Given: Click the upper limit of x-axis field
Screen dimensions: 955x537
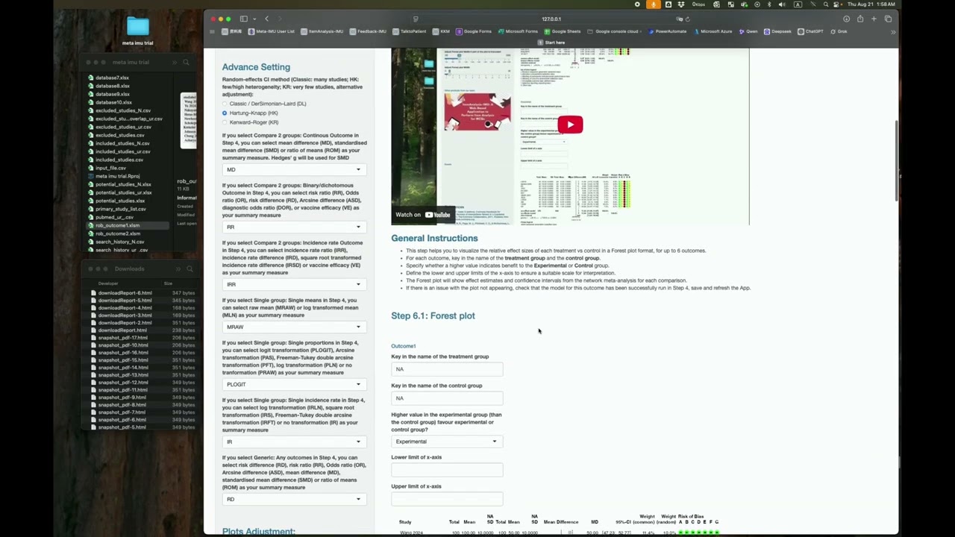Looking at the screenshot, I should [x=447, y=499].
